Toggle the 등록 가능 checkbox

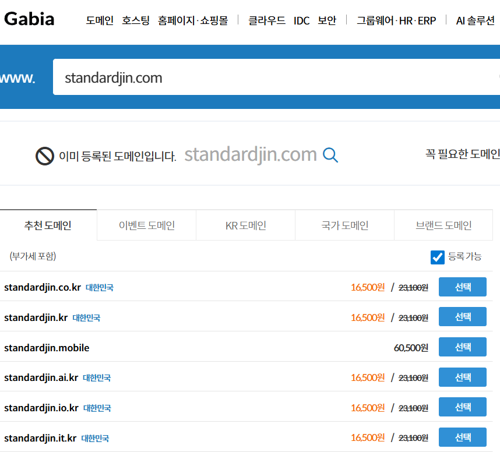[437, 257]
